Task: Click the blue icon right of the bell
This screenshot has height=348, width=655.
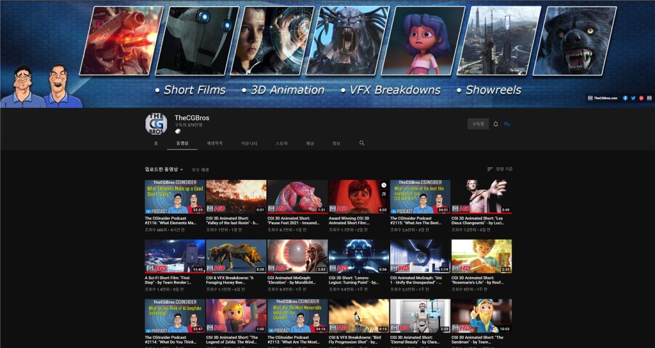Action: [x=507, y=124]
